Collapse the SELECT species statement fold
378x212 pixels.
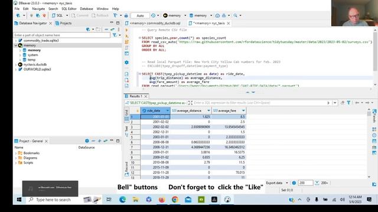click(x=139, y=38)
